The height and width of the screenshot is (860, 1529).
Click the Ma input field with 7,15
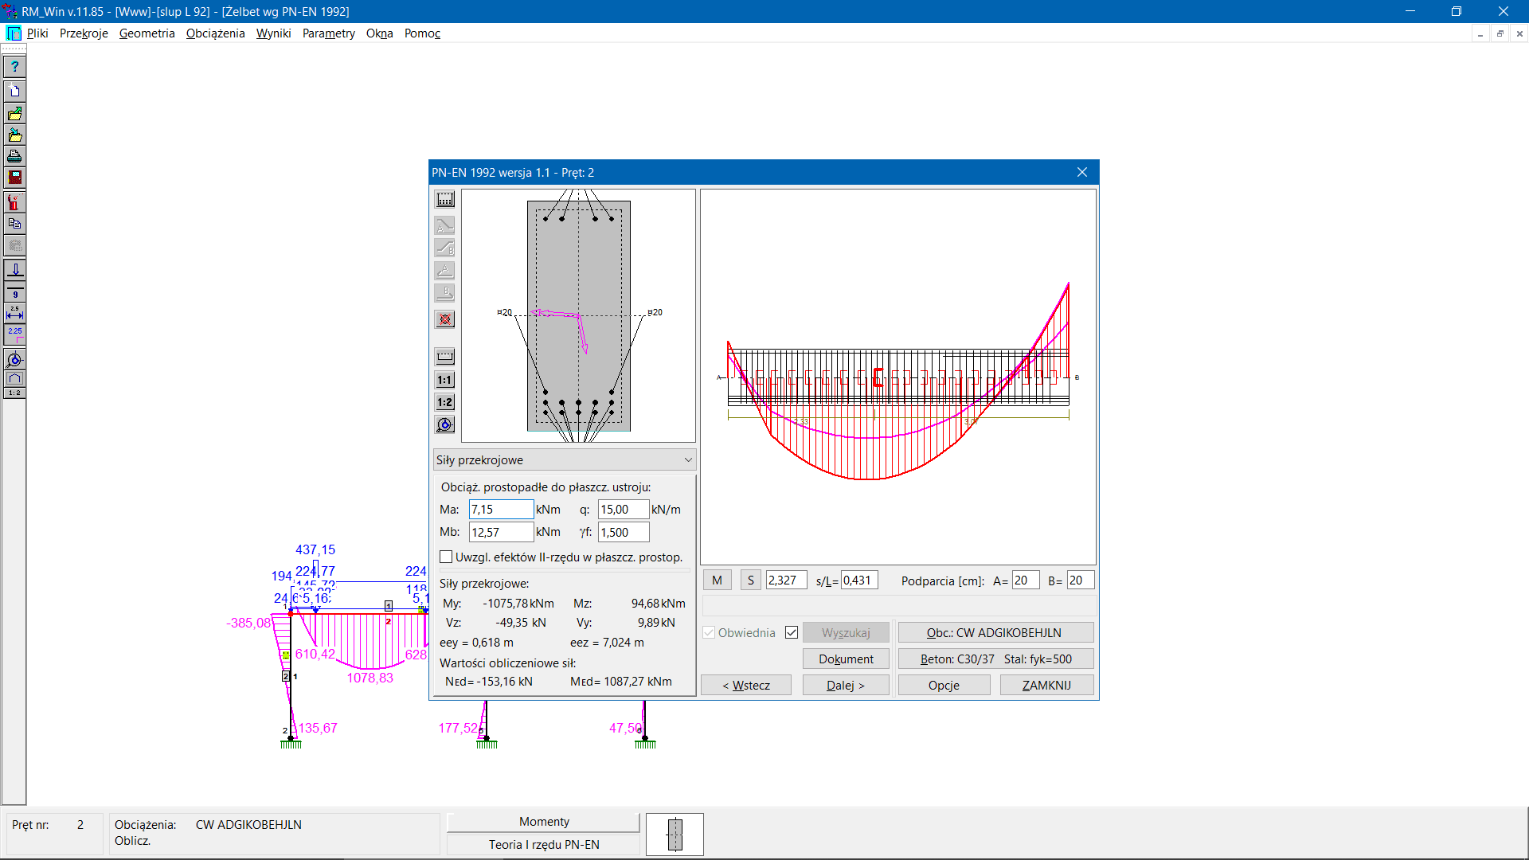pos(501,510)
